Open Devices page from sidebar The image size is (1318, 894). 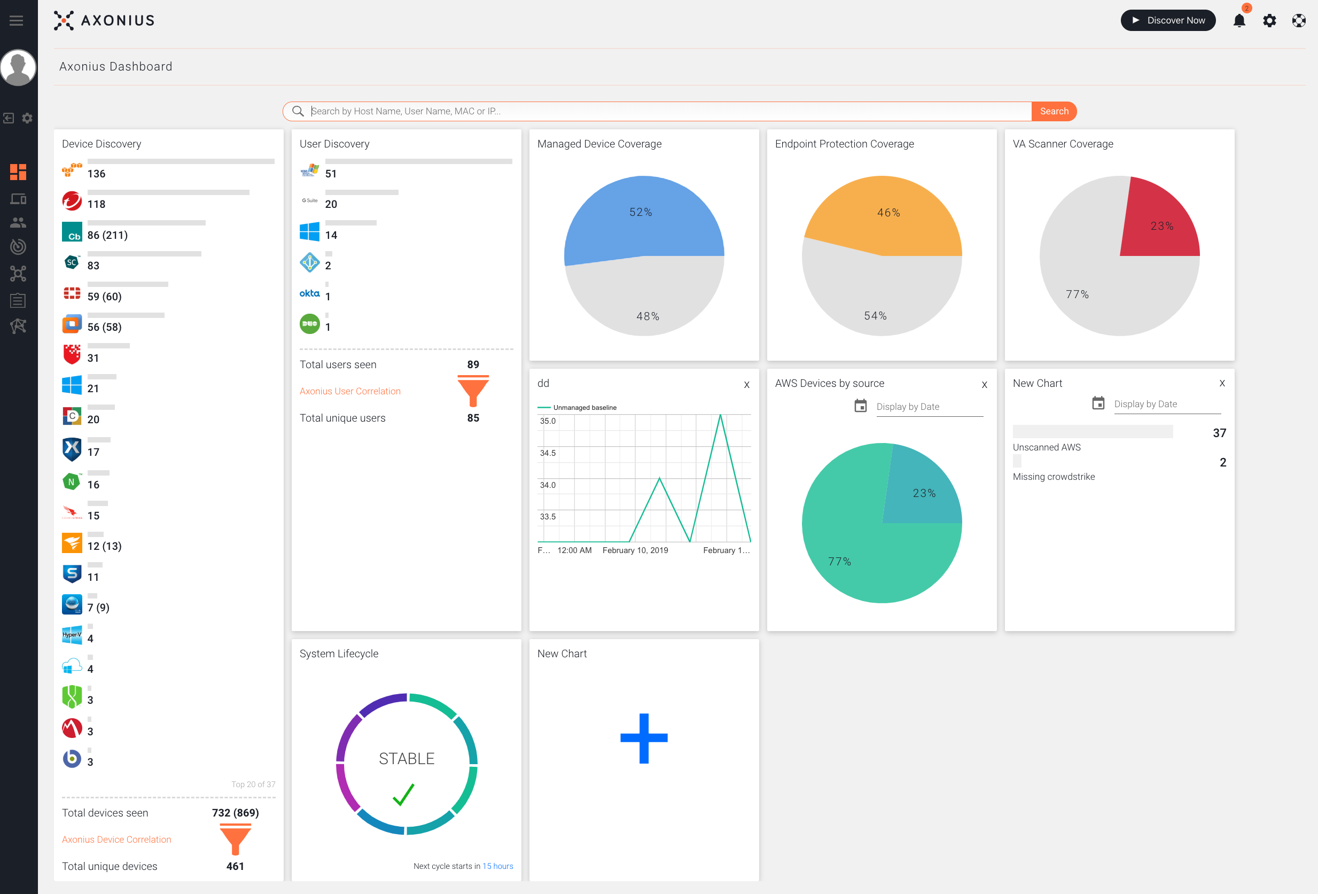[18, 199]
